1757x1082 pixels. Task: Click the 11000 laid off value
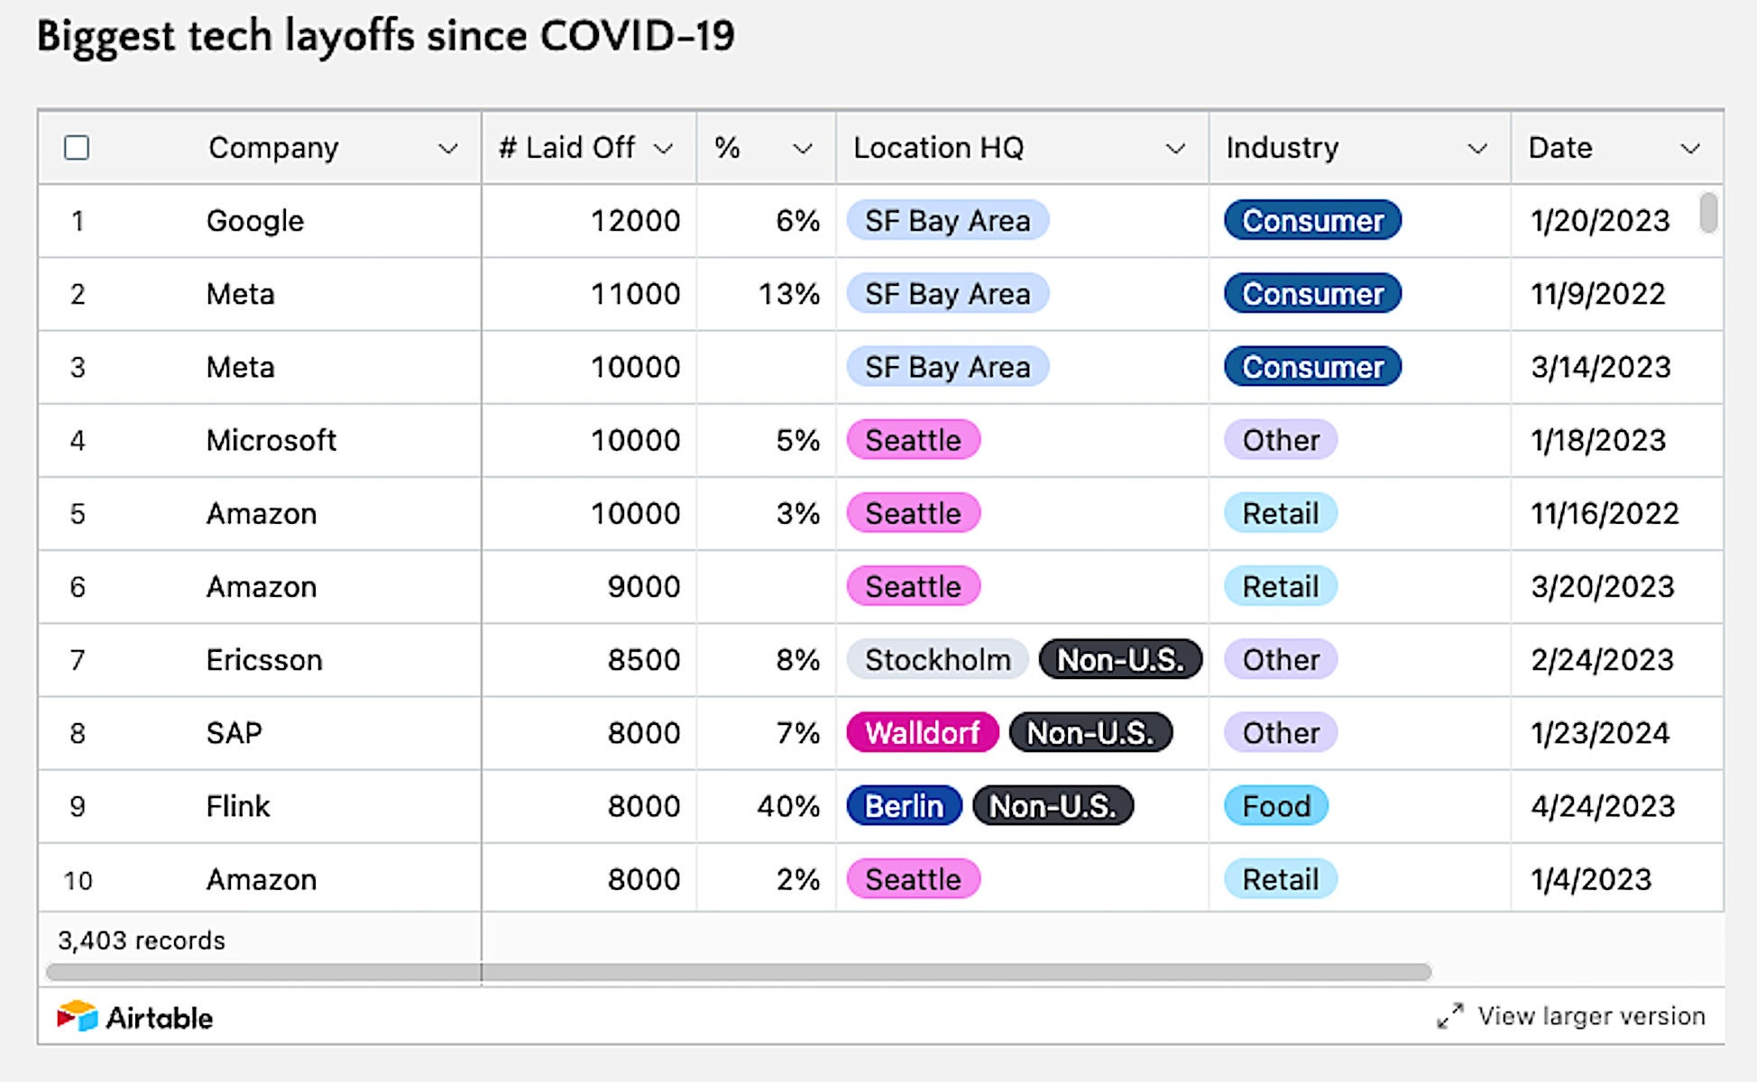pos(635,294)
